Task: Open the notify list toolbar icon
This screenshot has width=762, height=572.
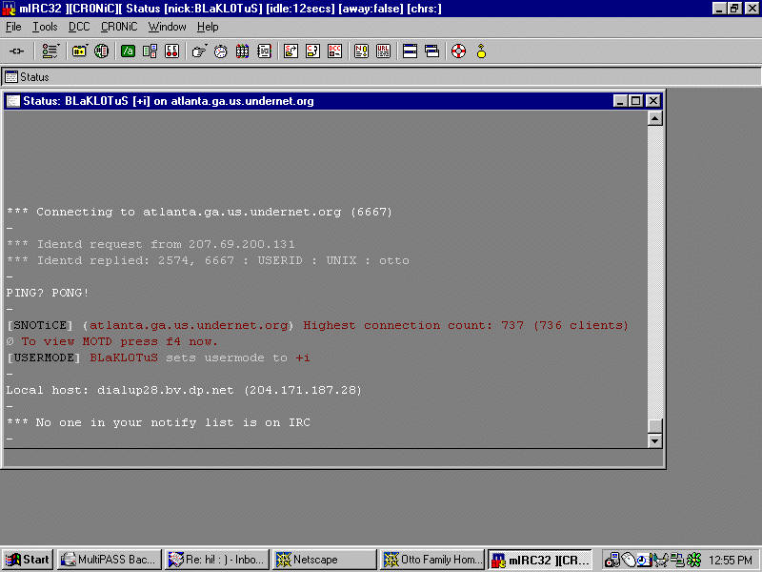Action: [362, 51]
